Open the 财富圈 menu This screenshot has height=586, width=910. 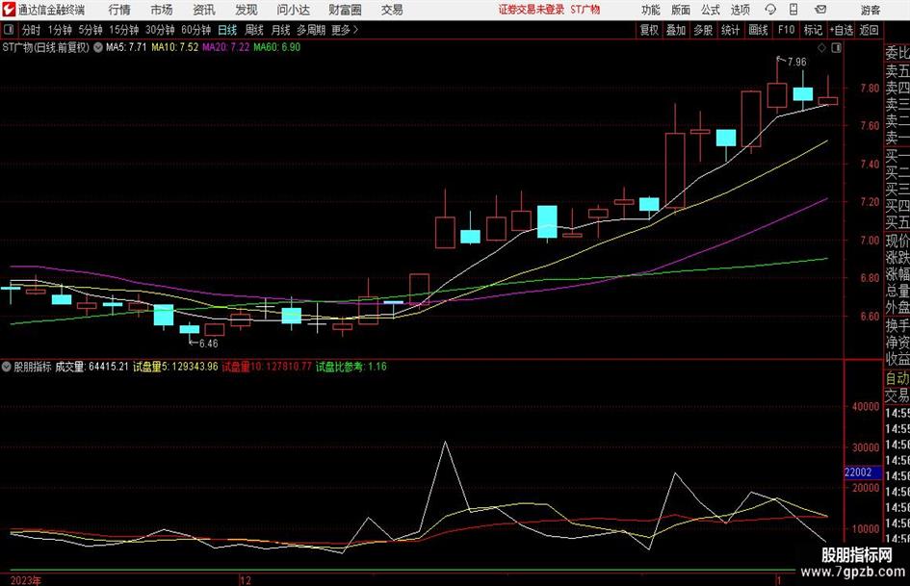pos(345,10)
